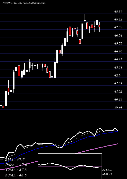Click the 43.38 price axis label
127x179 pixels.
pos(118,68)
